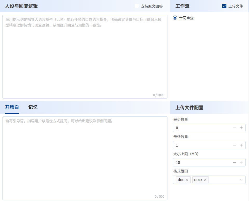249x201 pixels.
Task: Remove the docx format tag
Action: pyautogui.click(x=205, y=180)
